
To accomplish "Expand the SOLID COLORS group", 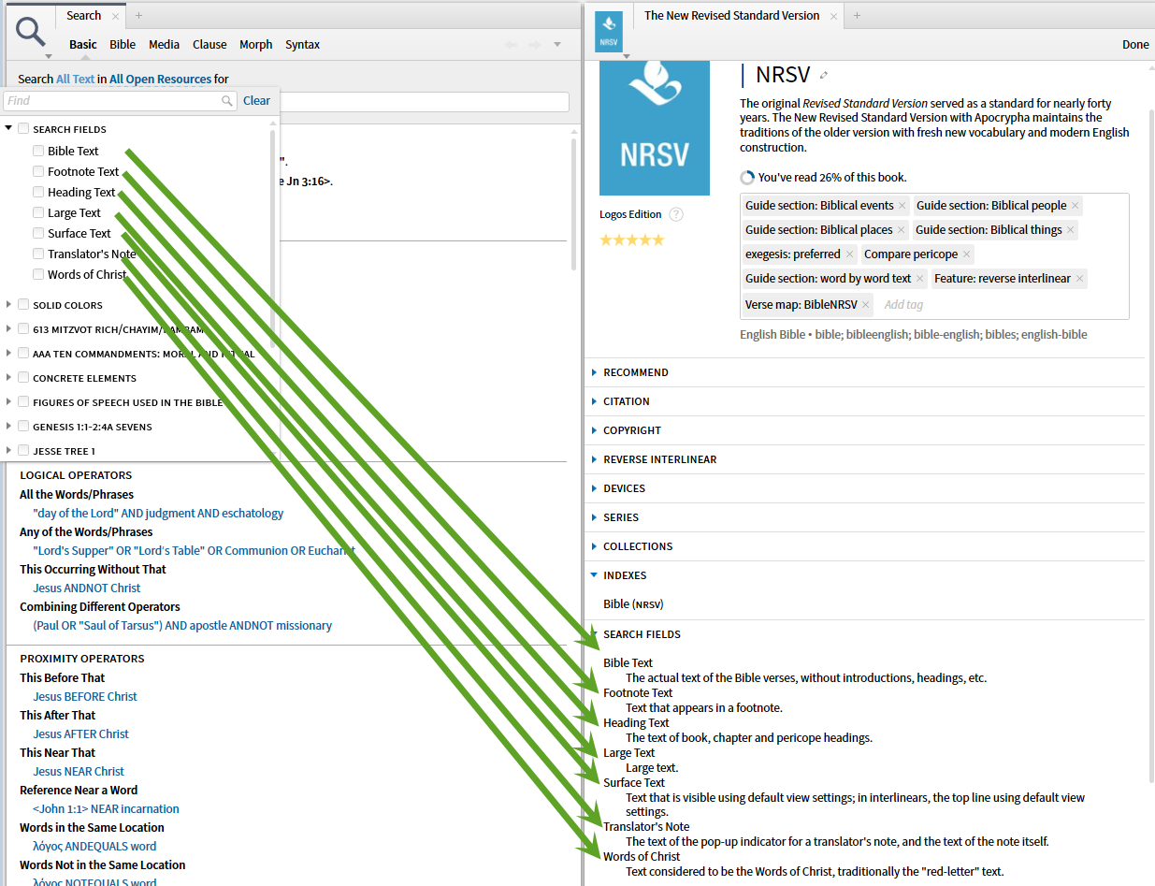I will 8,304.
